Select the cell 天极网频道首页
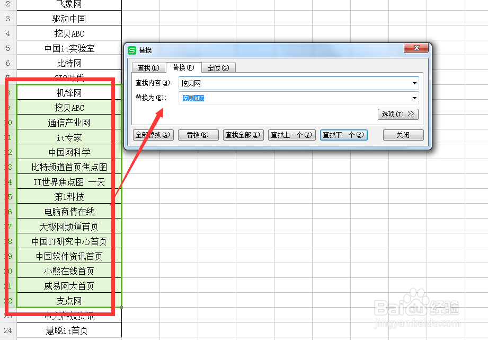The image size is (488, 340). pos(69,226)
